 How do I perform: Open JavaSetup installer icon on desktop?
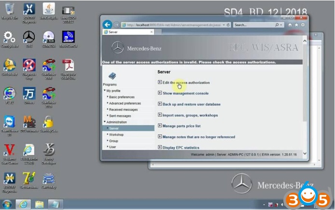(49, 11)
